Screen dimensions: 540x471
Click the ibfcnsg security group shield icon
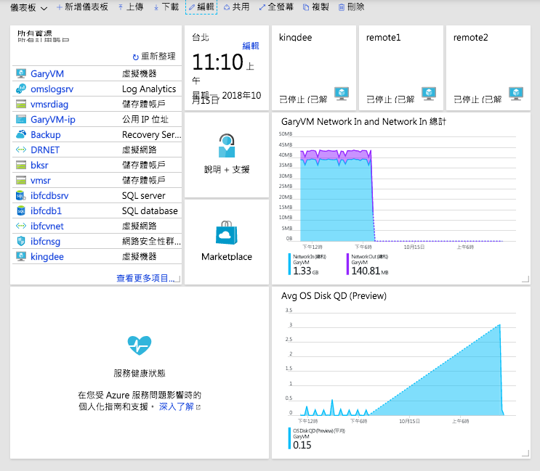pos(21,241)
